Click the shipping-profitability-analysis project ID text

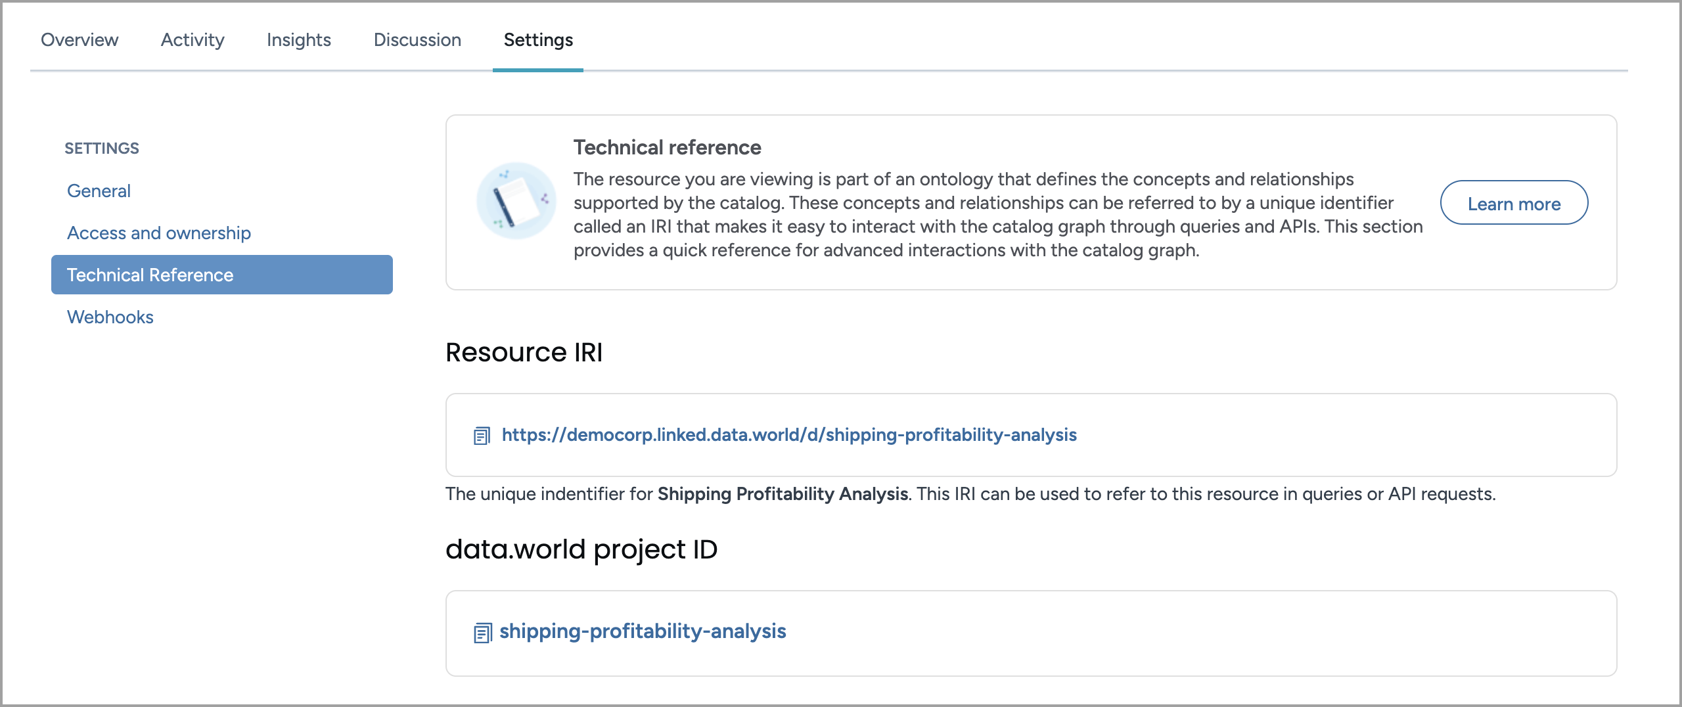click(x=643, y=631)
